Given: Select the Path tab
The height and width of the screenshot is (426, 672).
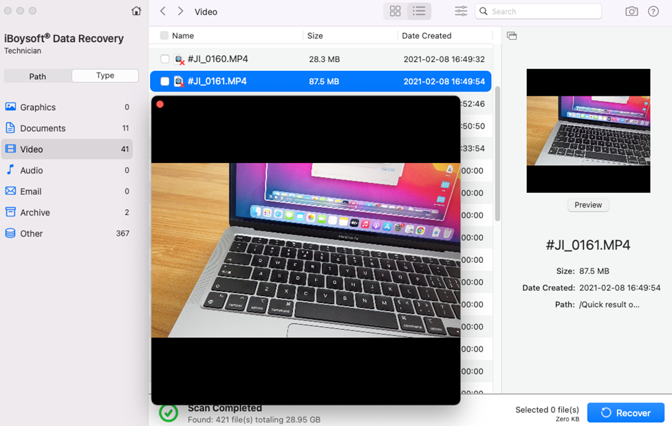Looking at the screenshot, I should click(38, 76).
